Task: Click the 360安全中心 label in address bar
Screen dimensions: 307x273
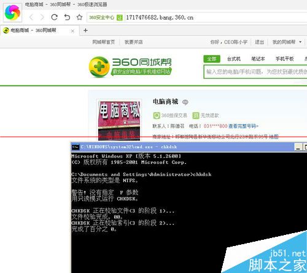Action: [x=101, y=18]
